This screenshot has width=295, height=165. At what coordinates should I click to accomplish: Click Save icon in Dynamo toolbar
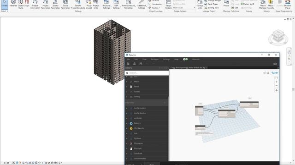(x=141, y=64)
